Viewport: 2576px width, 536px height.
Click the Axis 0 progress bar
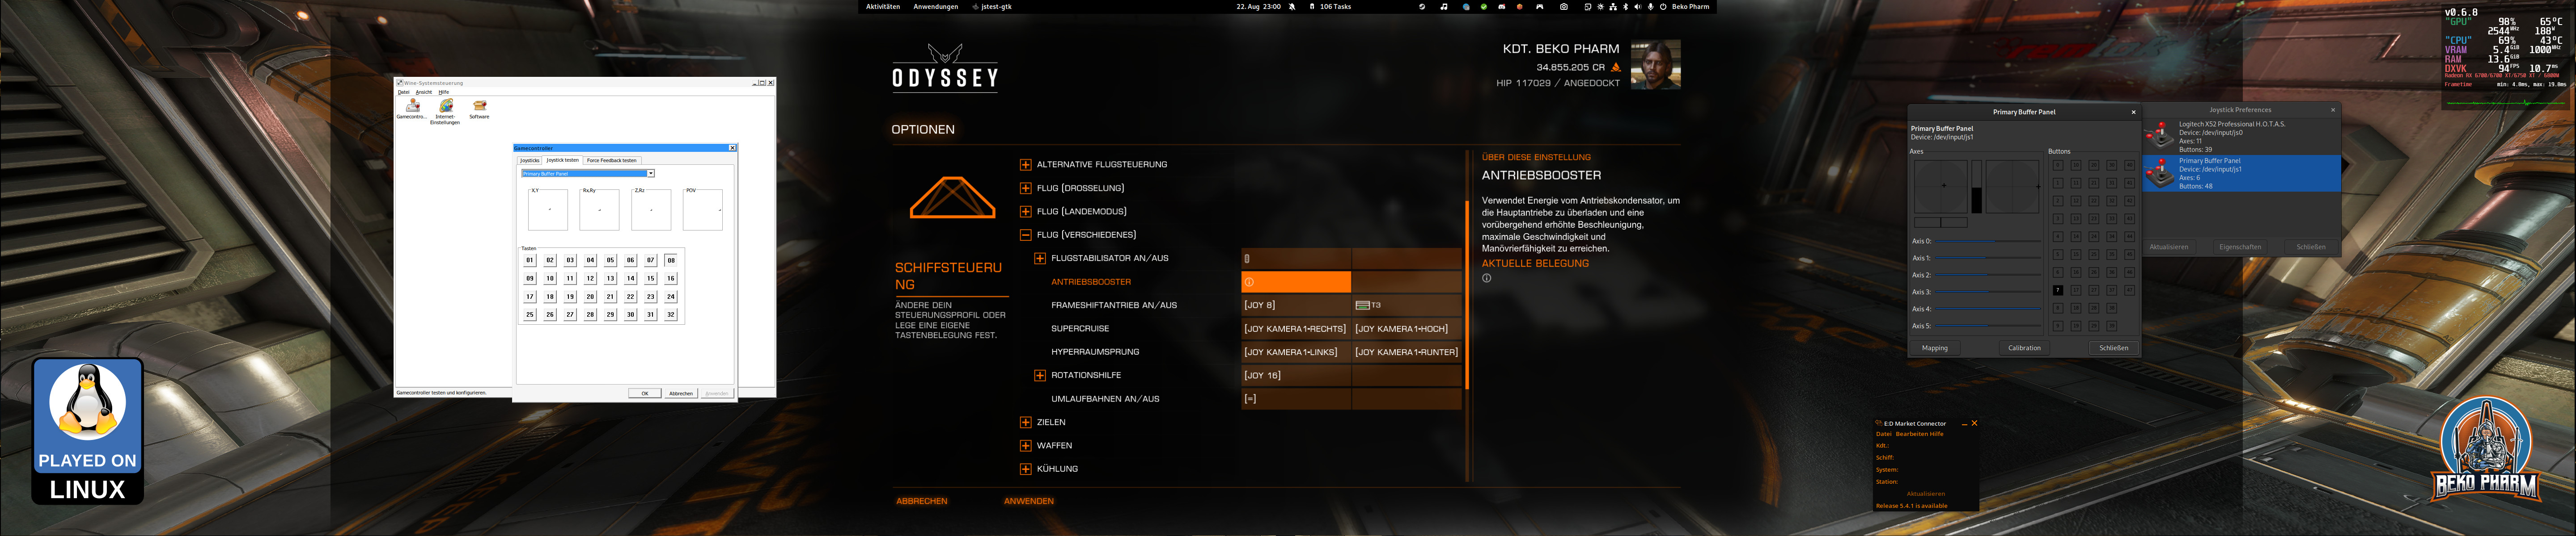click(1988, 242)
